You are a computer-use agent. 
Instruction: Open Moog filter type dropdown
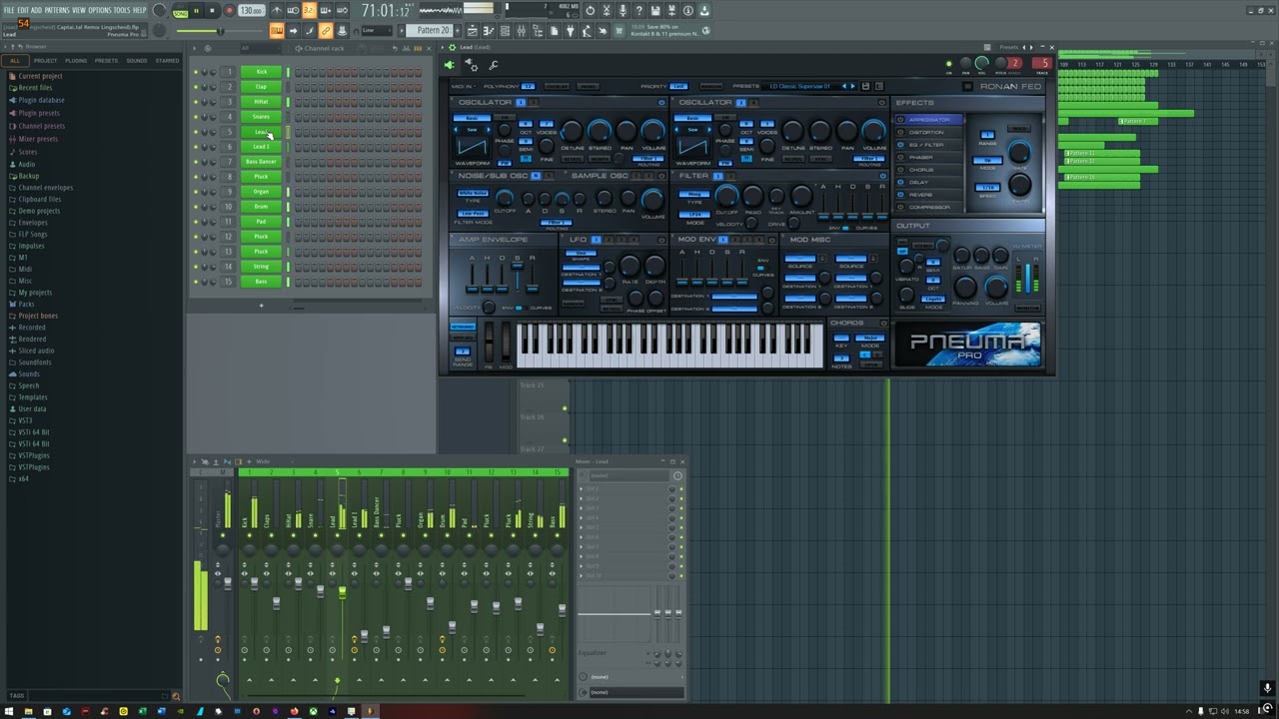click(693, 194)
